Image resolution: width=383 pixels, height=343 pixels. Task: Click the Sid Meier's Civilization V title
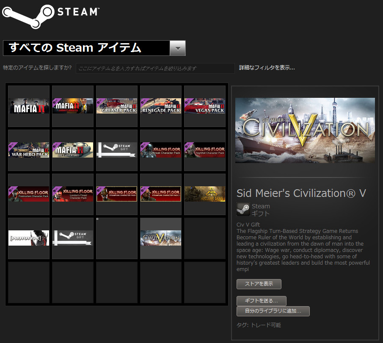301,194
